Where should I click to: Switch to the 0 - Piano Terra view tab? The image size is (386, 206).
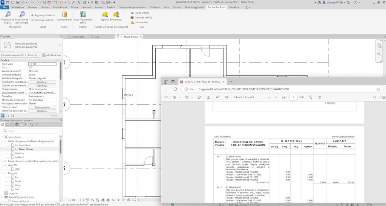click(76, 37)
